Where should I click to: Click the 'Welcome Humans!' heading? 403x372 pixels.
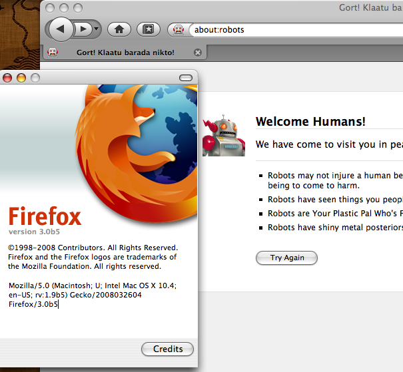(310, 121)
